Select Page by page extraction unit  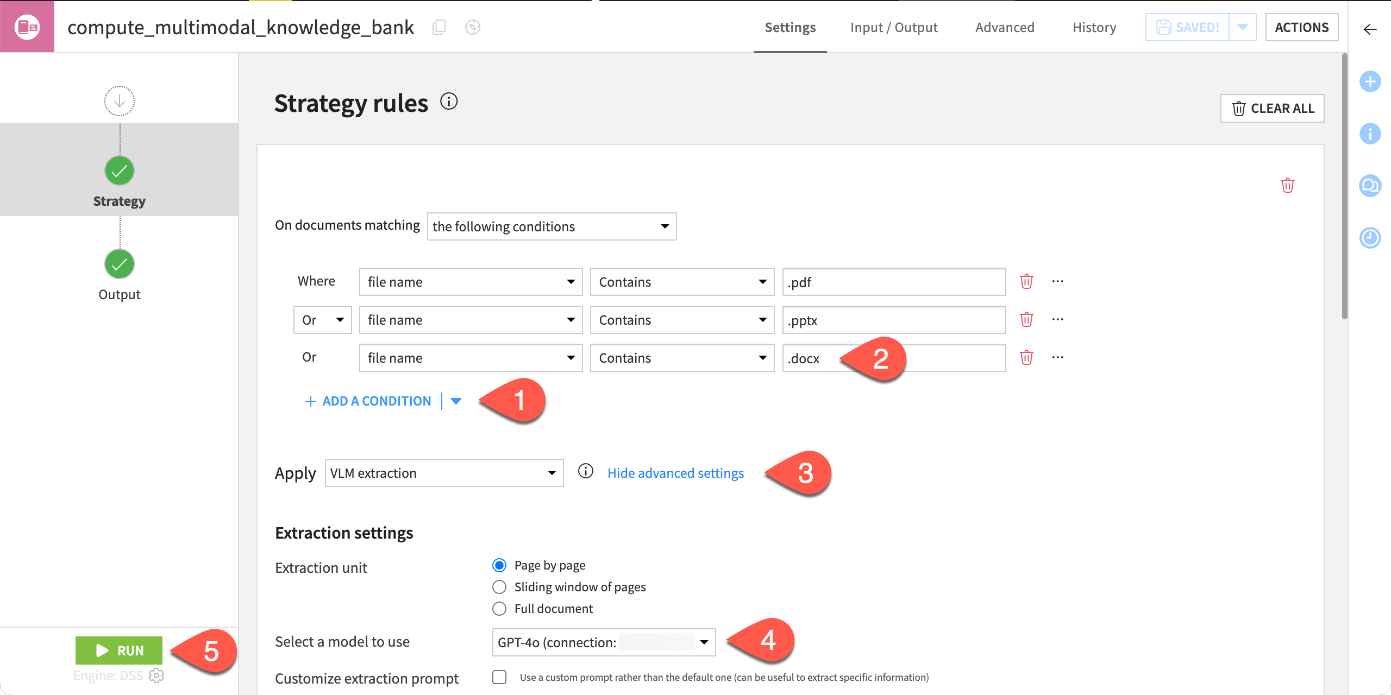[499, 565]
